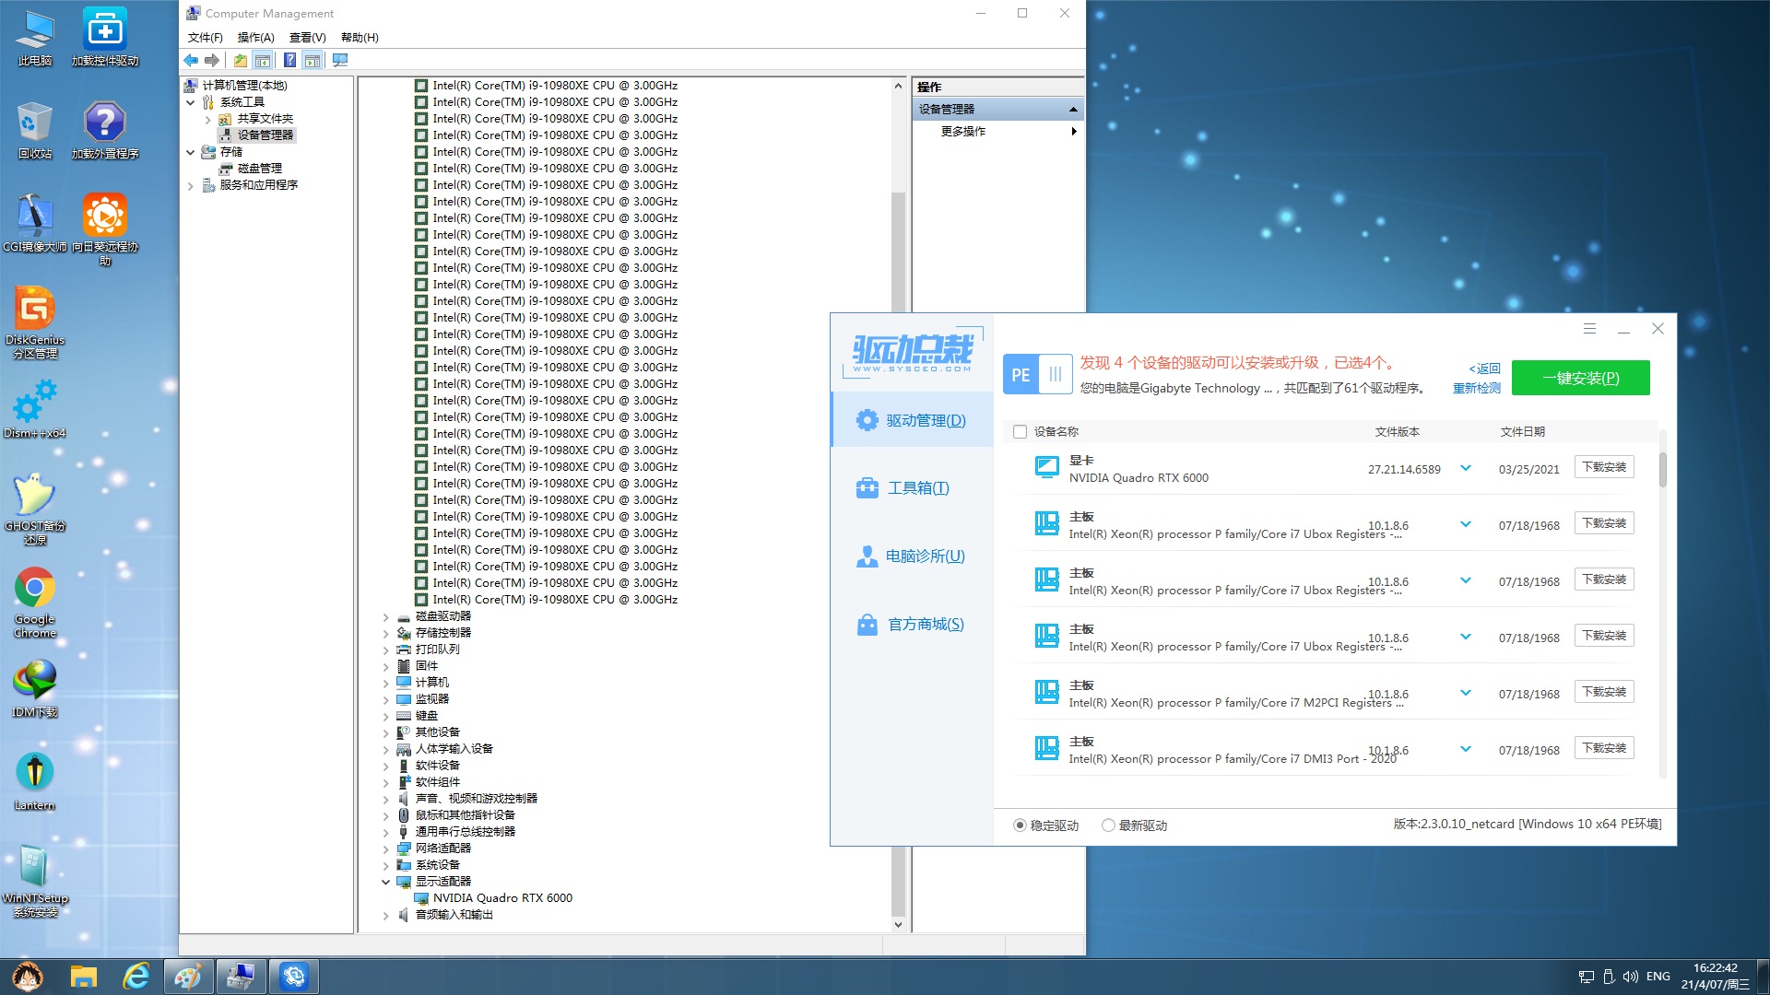This screenshot has width=1770, height=995.
Task: Open Lantern desktop icon
Action: pyautogui.click(x=35, y=781)
